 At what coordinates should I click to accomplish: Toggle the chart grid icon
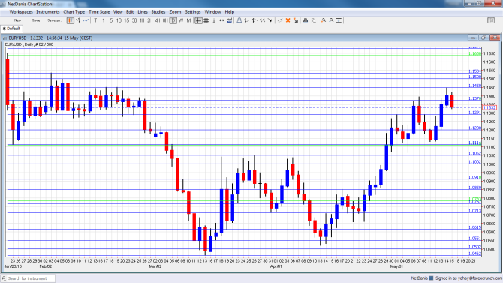[x=206, y=20]
